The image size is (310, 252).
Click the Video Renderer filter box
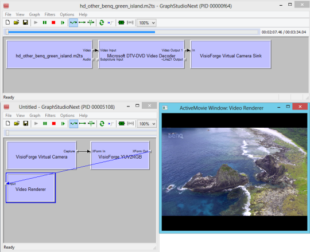click(31, 188)
